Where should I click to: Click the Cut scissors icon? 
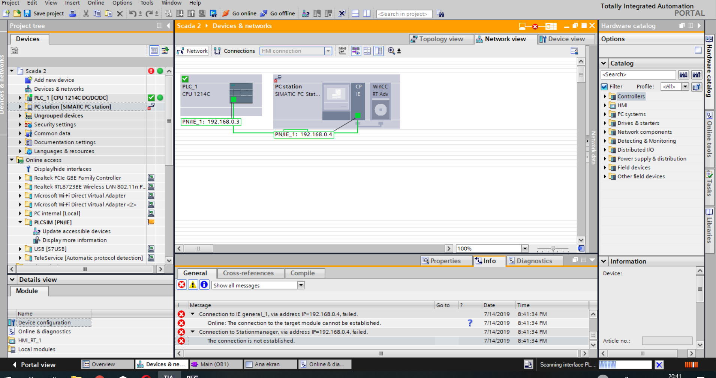pos(86,13)
